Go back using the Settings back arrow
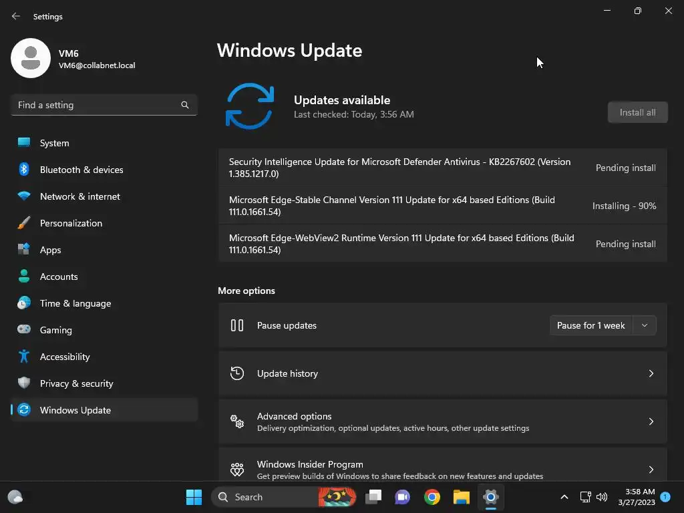This screenshot has height=513, width=684. tap(16, 16)
